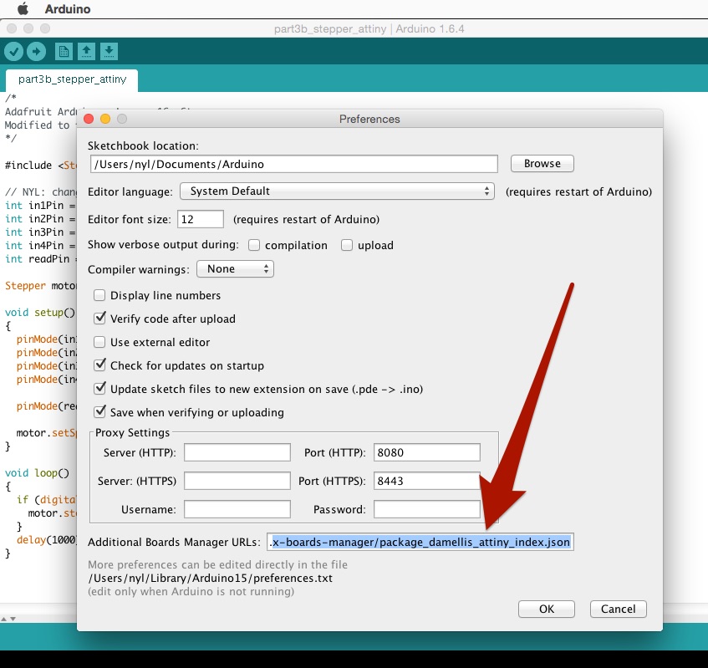Enable verbose output during compilation

(254, 245)
